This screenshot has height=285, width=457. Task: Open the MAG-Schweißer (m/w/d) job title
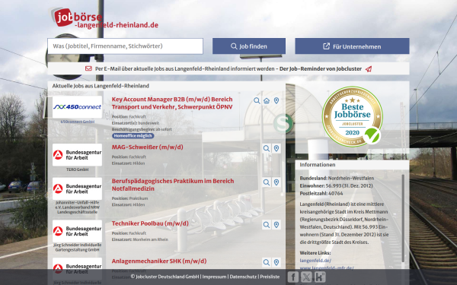148,147
